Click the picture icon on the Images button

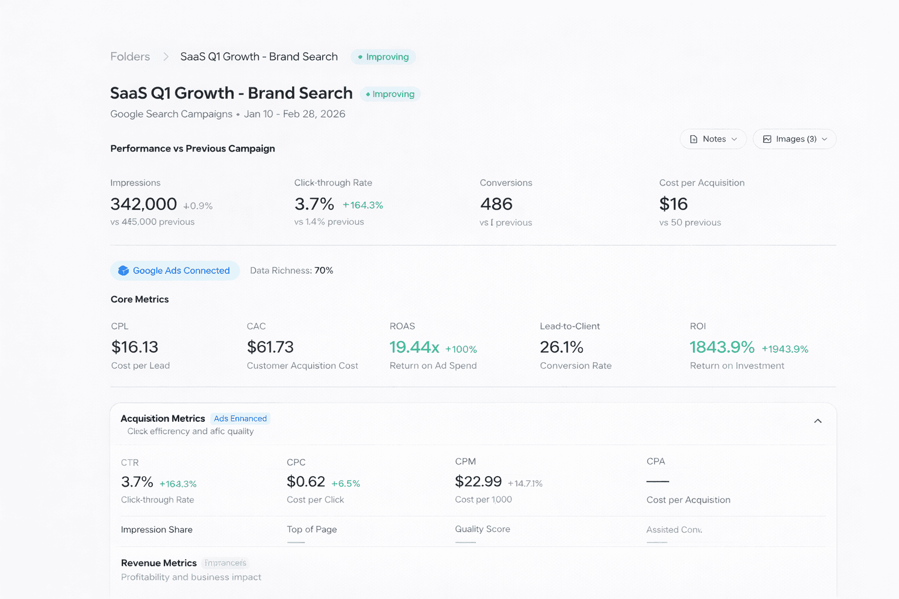(767, 139)
